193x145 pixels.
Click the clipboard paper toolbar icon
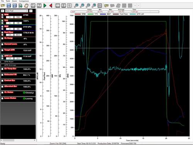click(26, 5)
